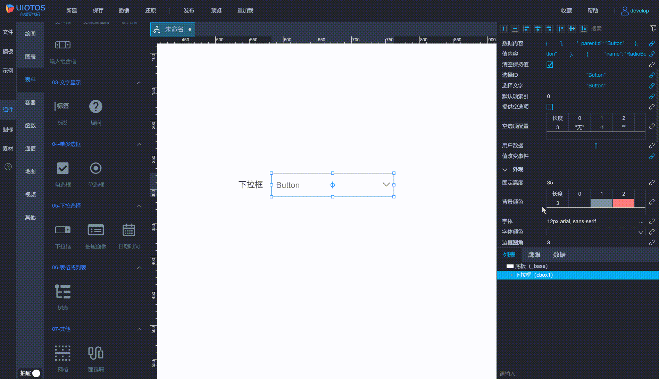Open the 预览 menu item
The height and width of the screenshot is (379, 659).
point(216,10)
